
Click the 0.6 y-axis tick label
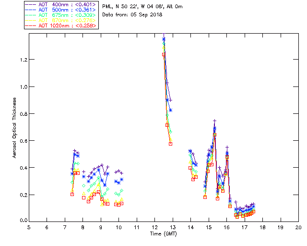pos(24,141)
